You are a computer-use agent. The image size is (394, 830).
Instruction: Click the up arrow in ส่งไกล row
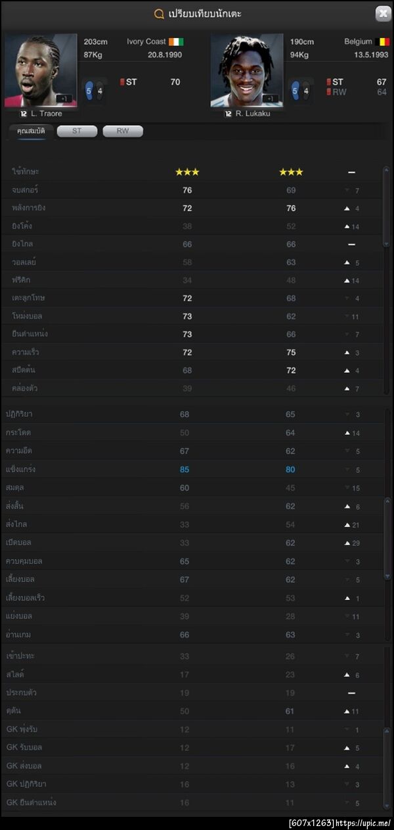pos(347,525)
